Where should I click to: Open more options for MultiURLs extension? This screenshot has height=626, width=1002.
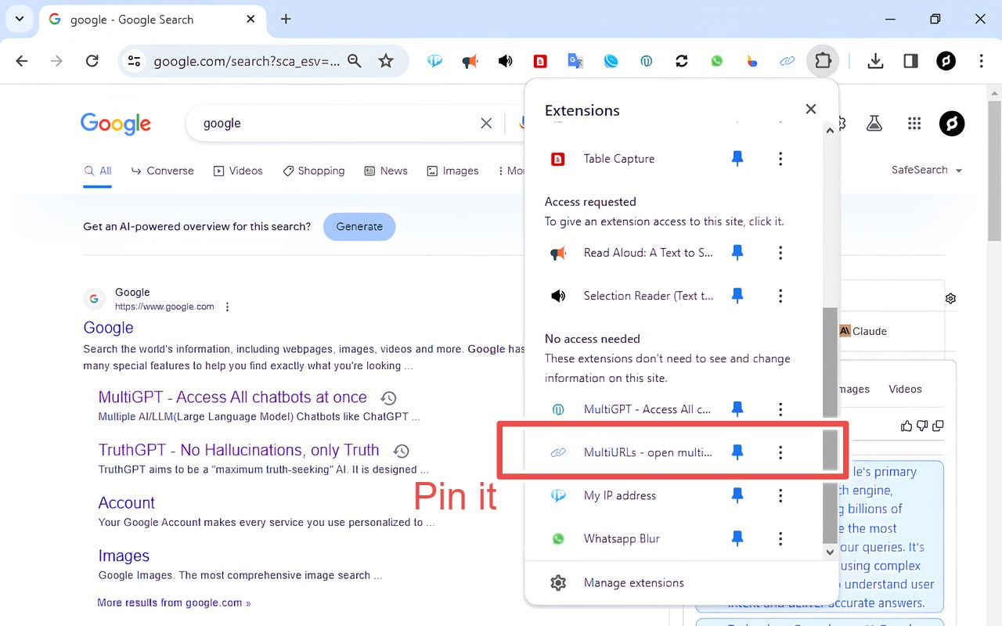pyautogui.click(x=780, y=452)
